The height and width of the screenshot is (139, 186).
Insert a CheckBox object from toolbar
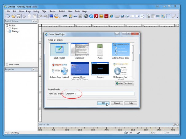(122, 16)
